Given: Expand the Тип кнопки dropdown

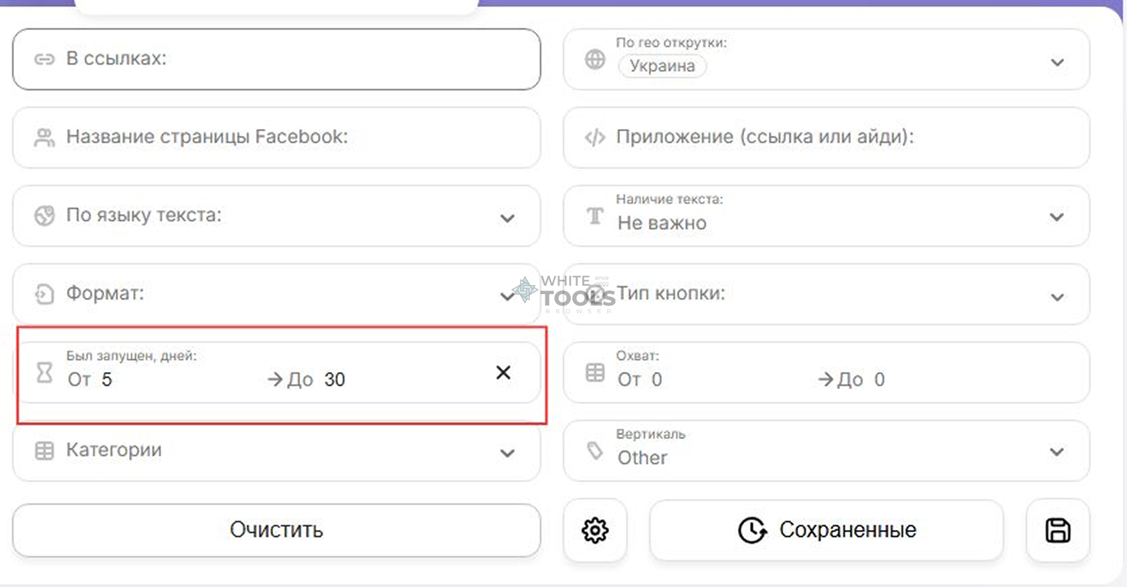Looking at the screenshot, I should click(x=1057, y=297).
